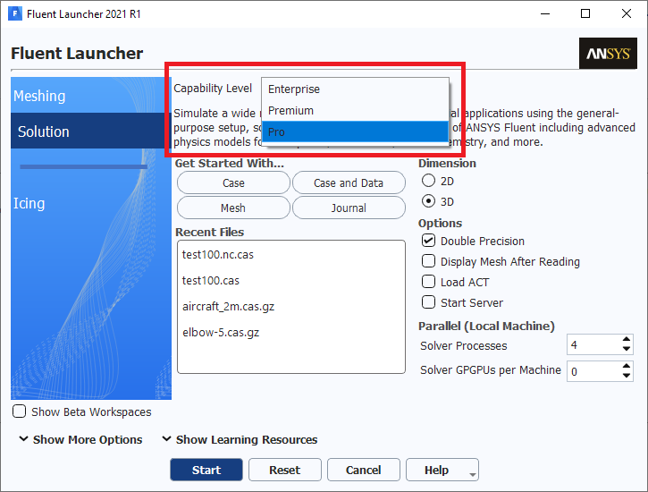Open the Help button dropdown arrow
This screenshot has height=492, width=648.
coord(473,474)
